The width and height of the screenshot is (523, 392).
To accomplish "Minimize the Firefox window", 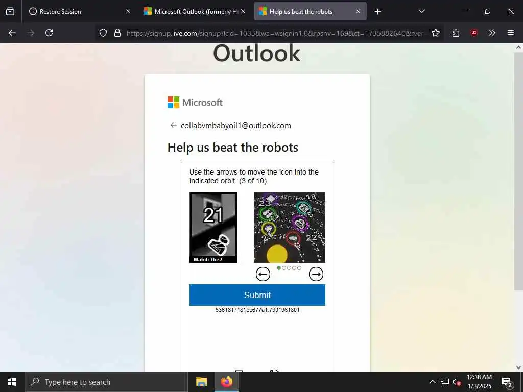I will click(x=464, y=11).
